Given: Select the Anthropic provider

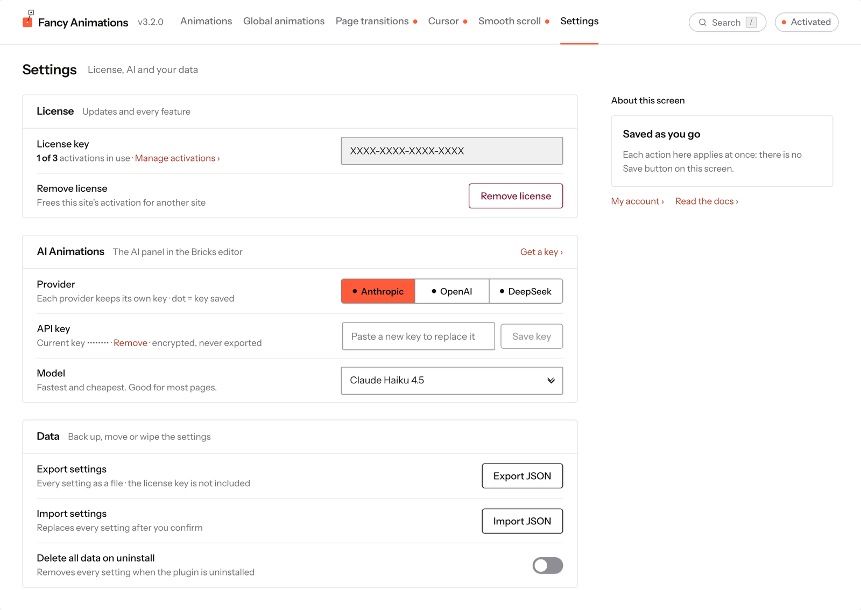Looking at the screenshot, I should click(x=378, y=291).
